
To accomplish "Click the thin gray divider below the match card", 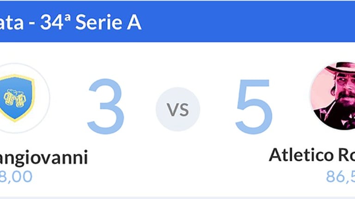I will [x=177, y=197].
